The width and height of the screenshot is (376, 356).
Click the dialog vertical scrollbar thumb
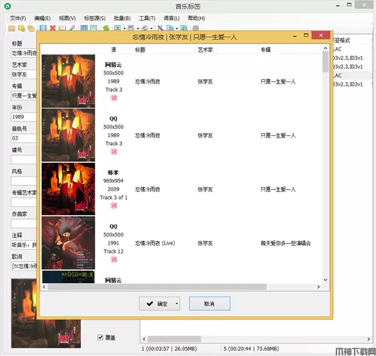click(x=325, y=62)
